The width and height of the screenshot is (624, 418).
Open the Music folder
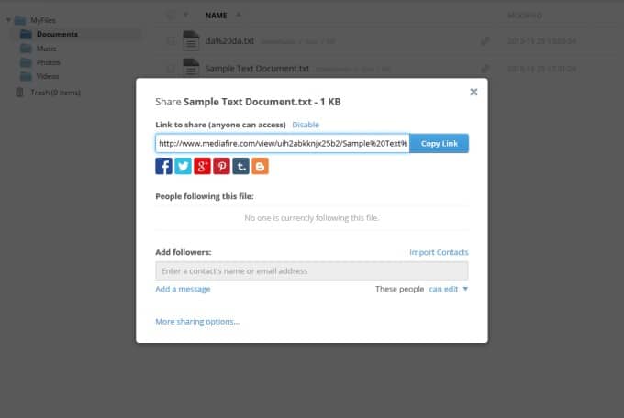(x=46, y=49)
